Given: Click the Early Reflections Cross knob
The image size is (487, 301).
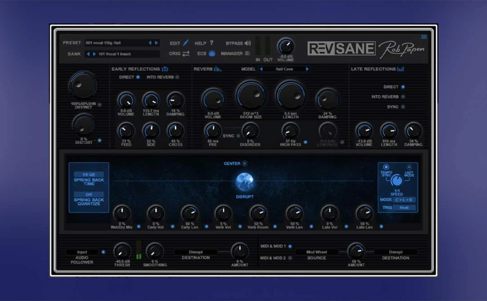Looking at the screenshot, I should point(175,131).
